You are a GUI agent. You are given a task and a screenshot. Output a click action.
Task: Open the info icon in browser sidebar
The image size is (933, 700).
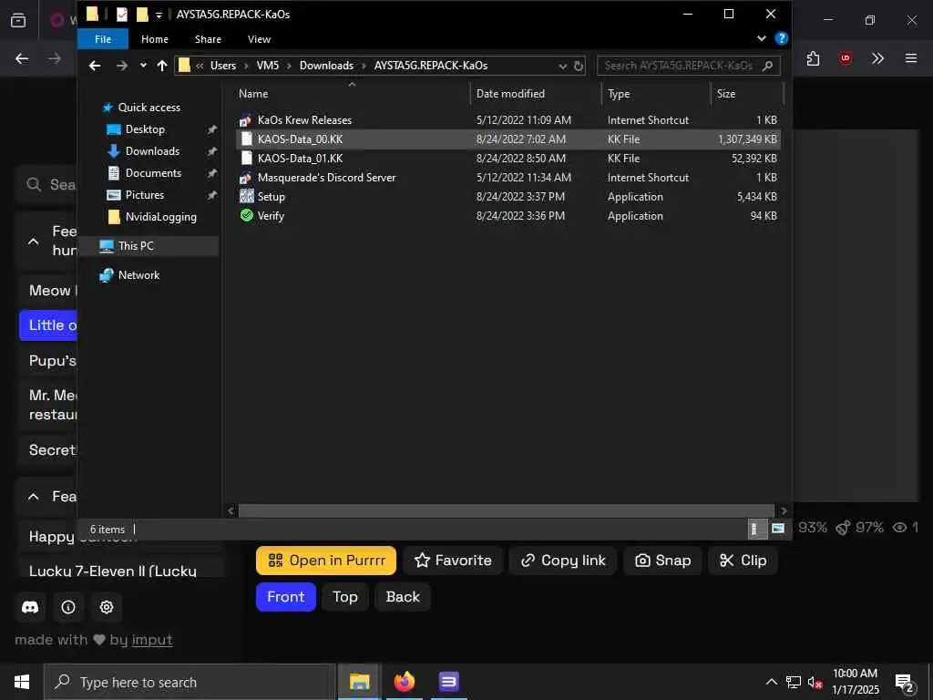(68, 606)
